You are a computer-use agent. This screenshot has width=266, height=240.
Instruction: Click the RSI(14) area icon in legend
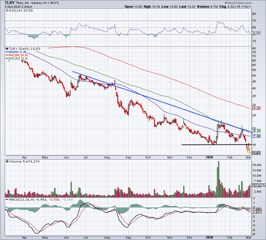pos(7,11)
